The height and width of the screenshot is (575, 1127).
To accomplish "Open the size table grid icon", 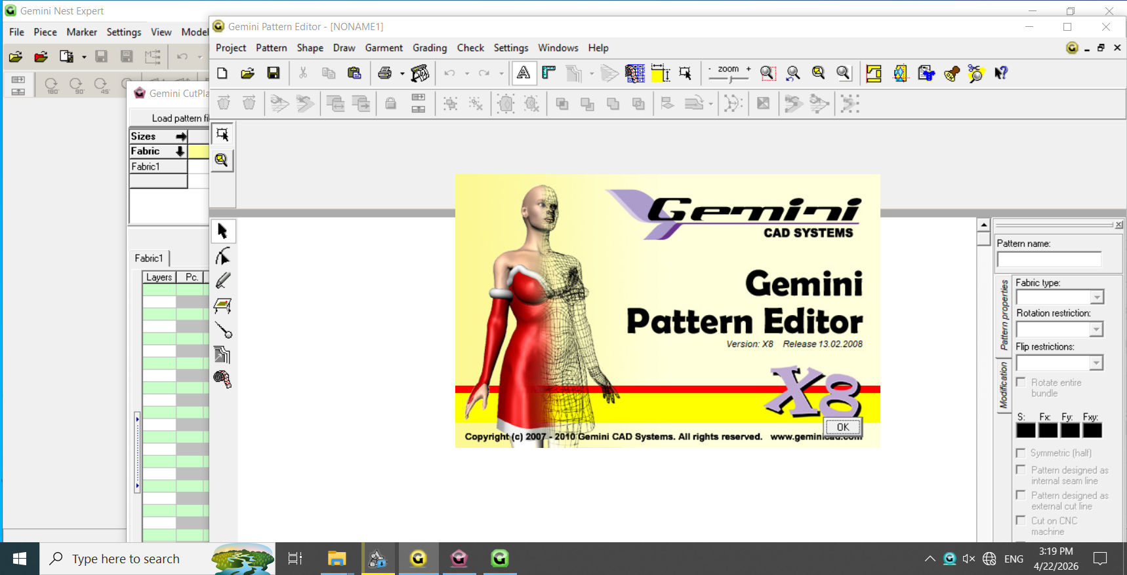I will click(x=635, y=73).
